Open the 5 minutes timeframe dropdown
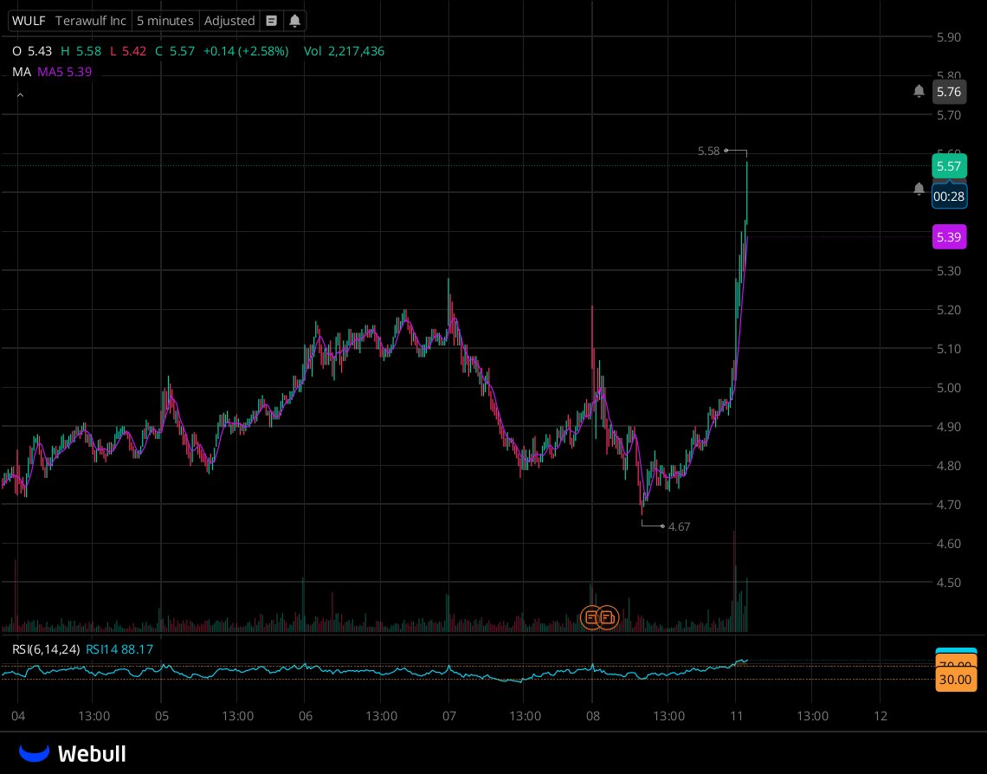Viewport: 987px width, 774px height. click(165, 20)
